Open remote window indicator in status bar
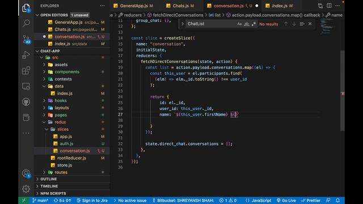 (x=24, y=200)
